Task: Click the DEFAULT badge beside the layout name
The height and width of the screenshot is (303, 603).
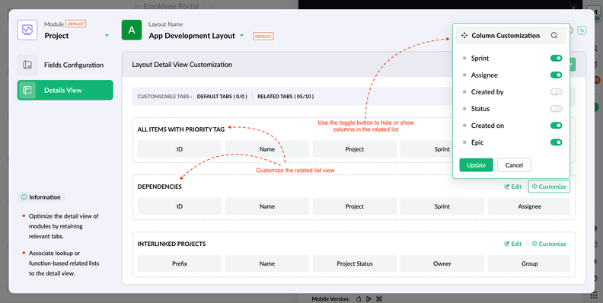Action: [x=263, y=36]
